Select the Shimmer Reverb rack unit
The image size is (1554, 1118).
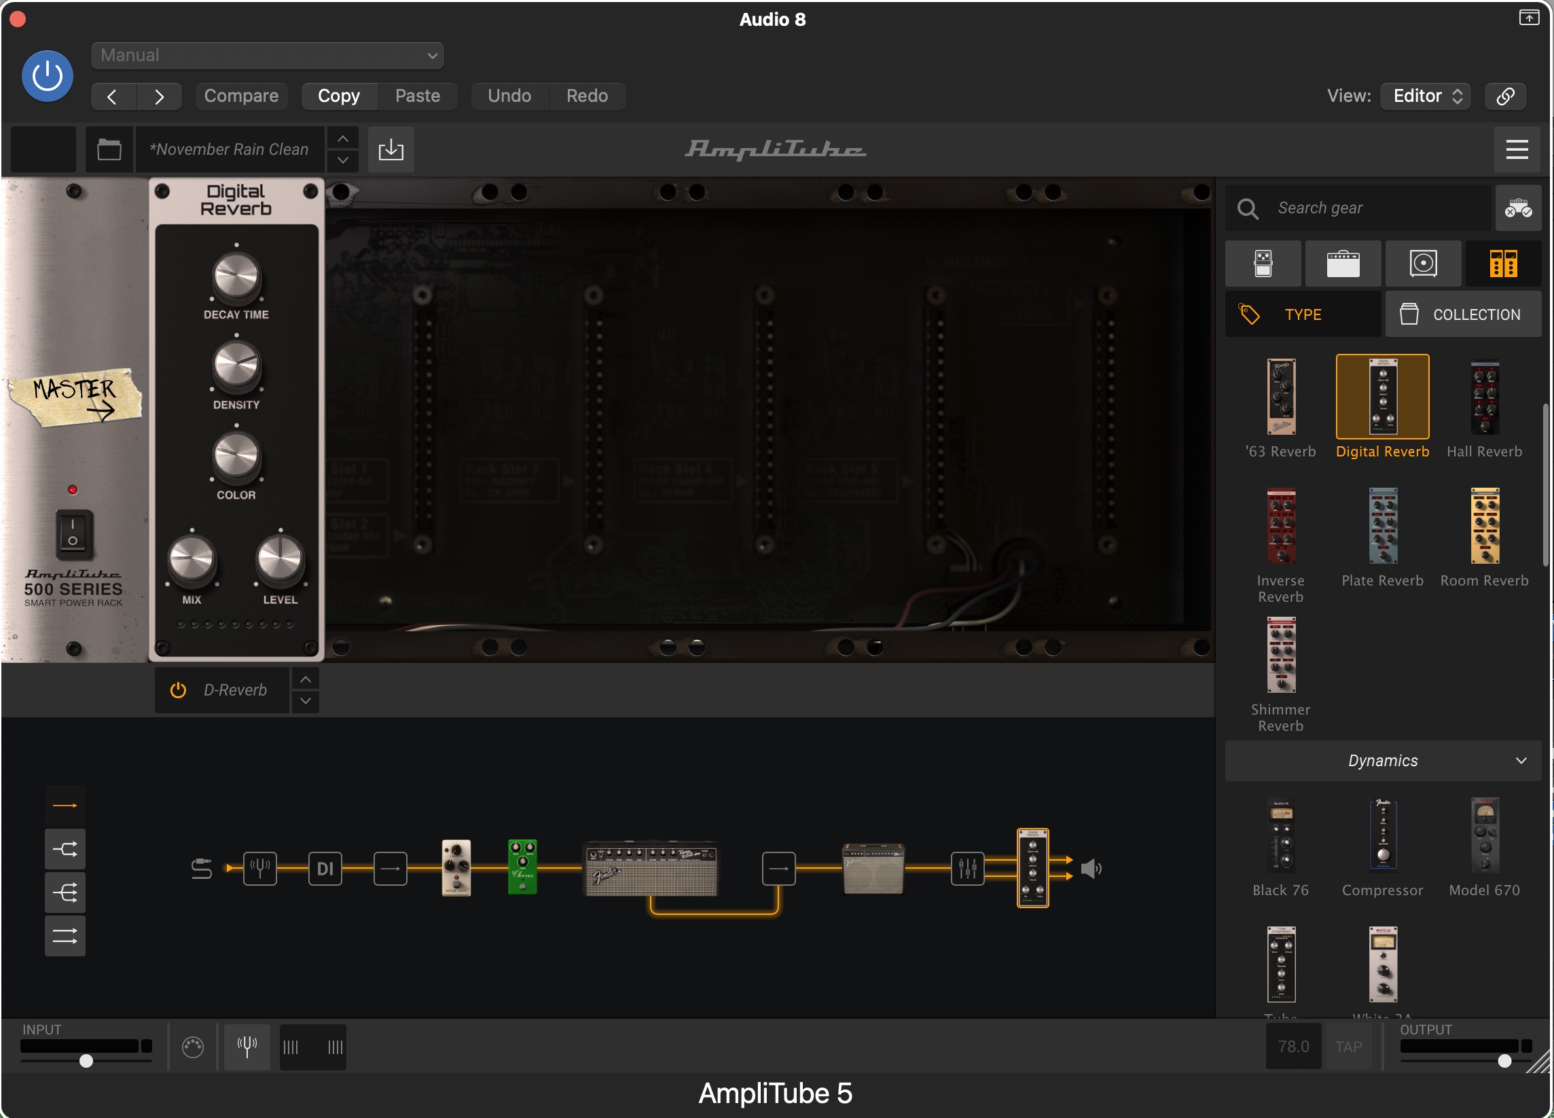tap(1280, 655)
